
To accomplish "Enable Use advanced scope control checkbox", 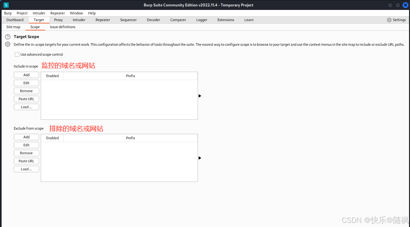I will point(17,54).
